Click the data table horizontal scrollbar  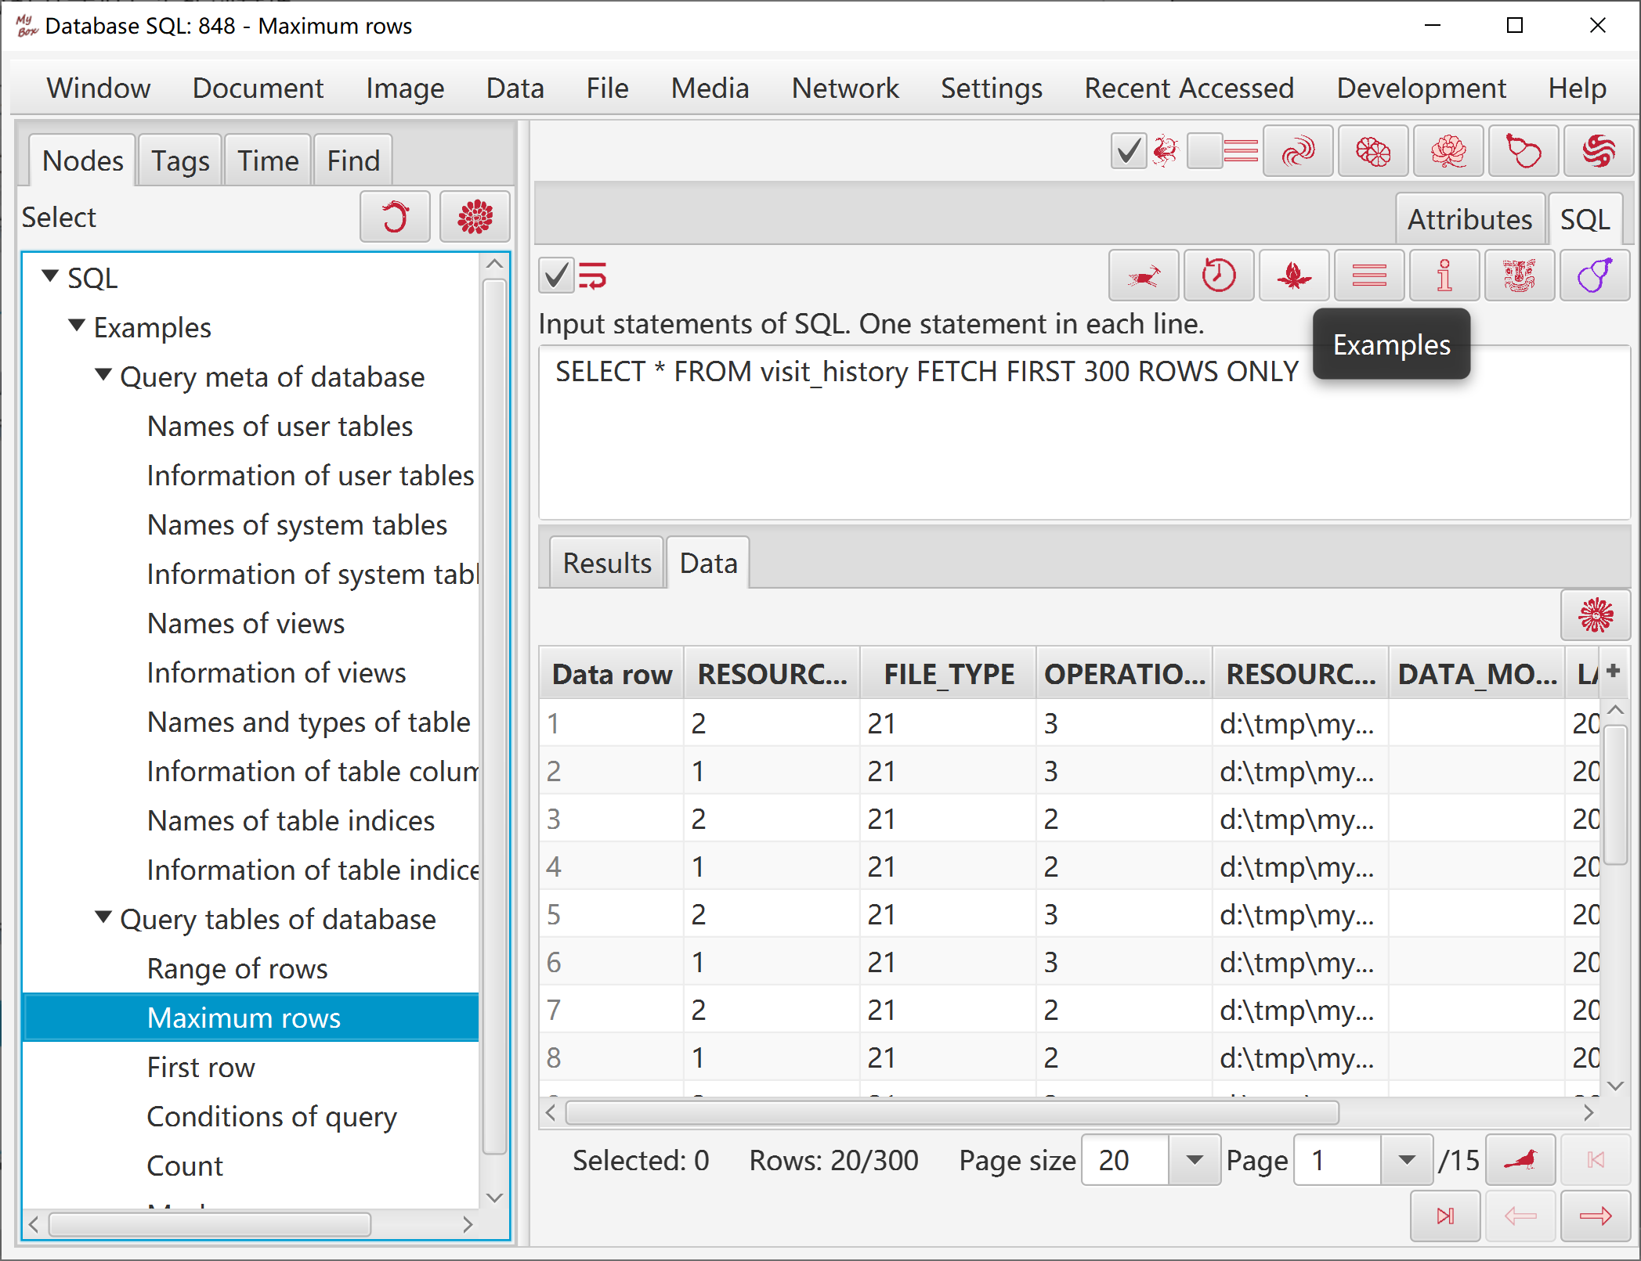click(x=952, y=1112)
